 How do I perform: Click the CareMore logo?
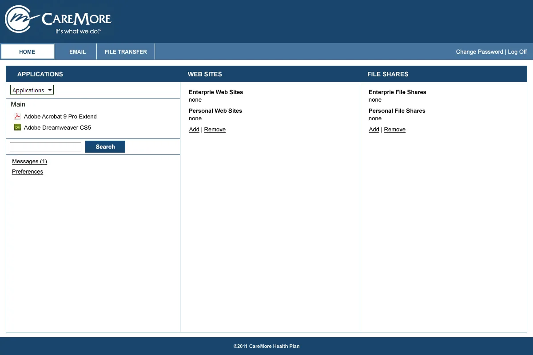click(x=58, y=19)
